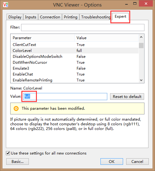Go to the Troubleshooting tab
The width and height of the screenshot is (155, 171).
[x=96, y=17]
